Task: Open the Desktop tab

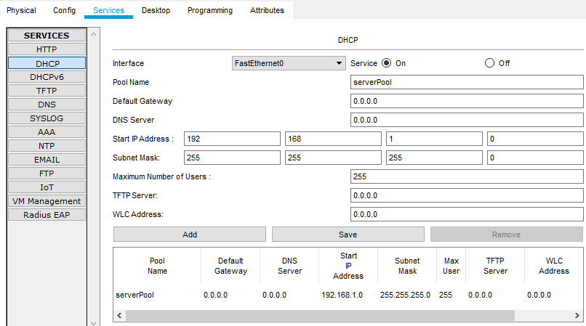Action: 156,10
